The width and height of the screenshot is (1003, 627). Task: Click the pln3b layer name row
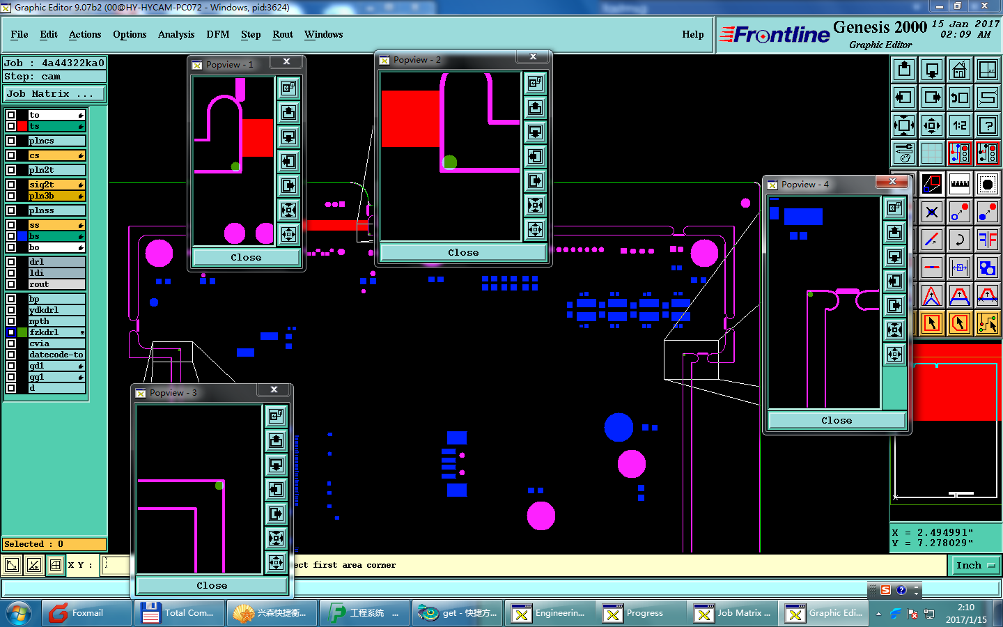56,196
